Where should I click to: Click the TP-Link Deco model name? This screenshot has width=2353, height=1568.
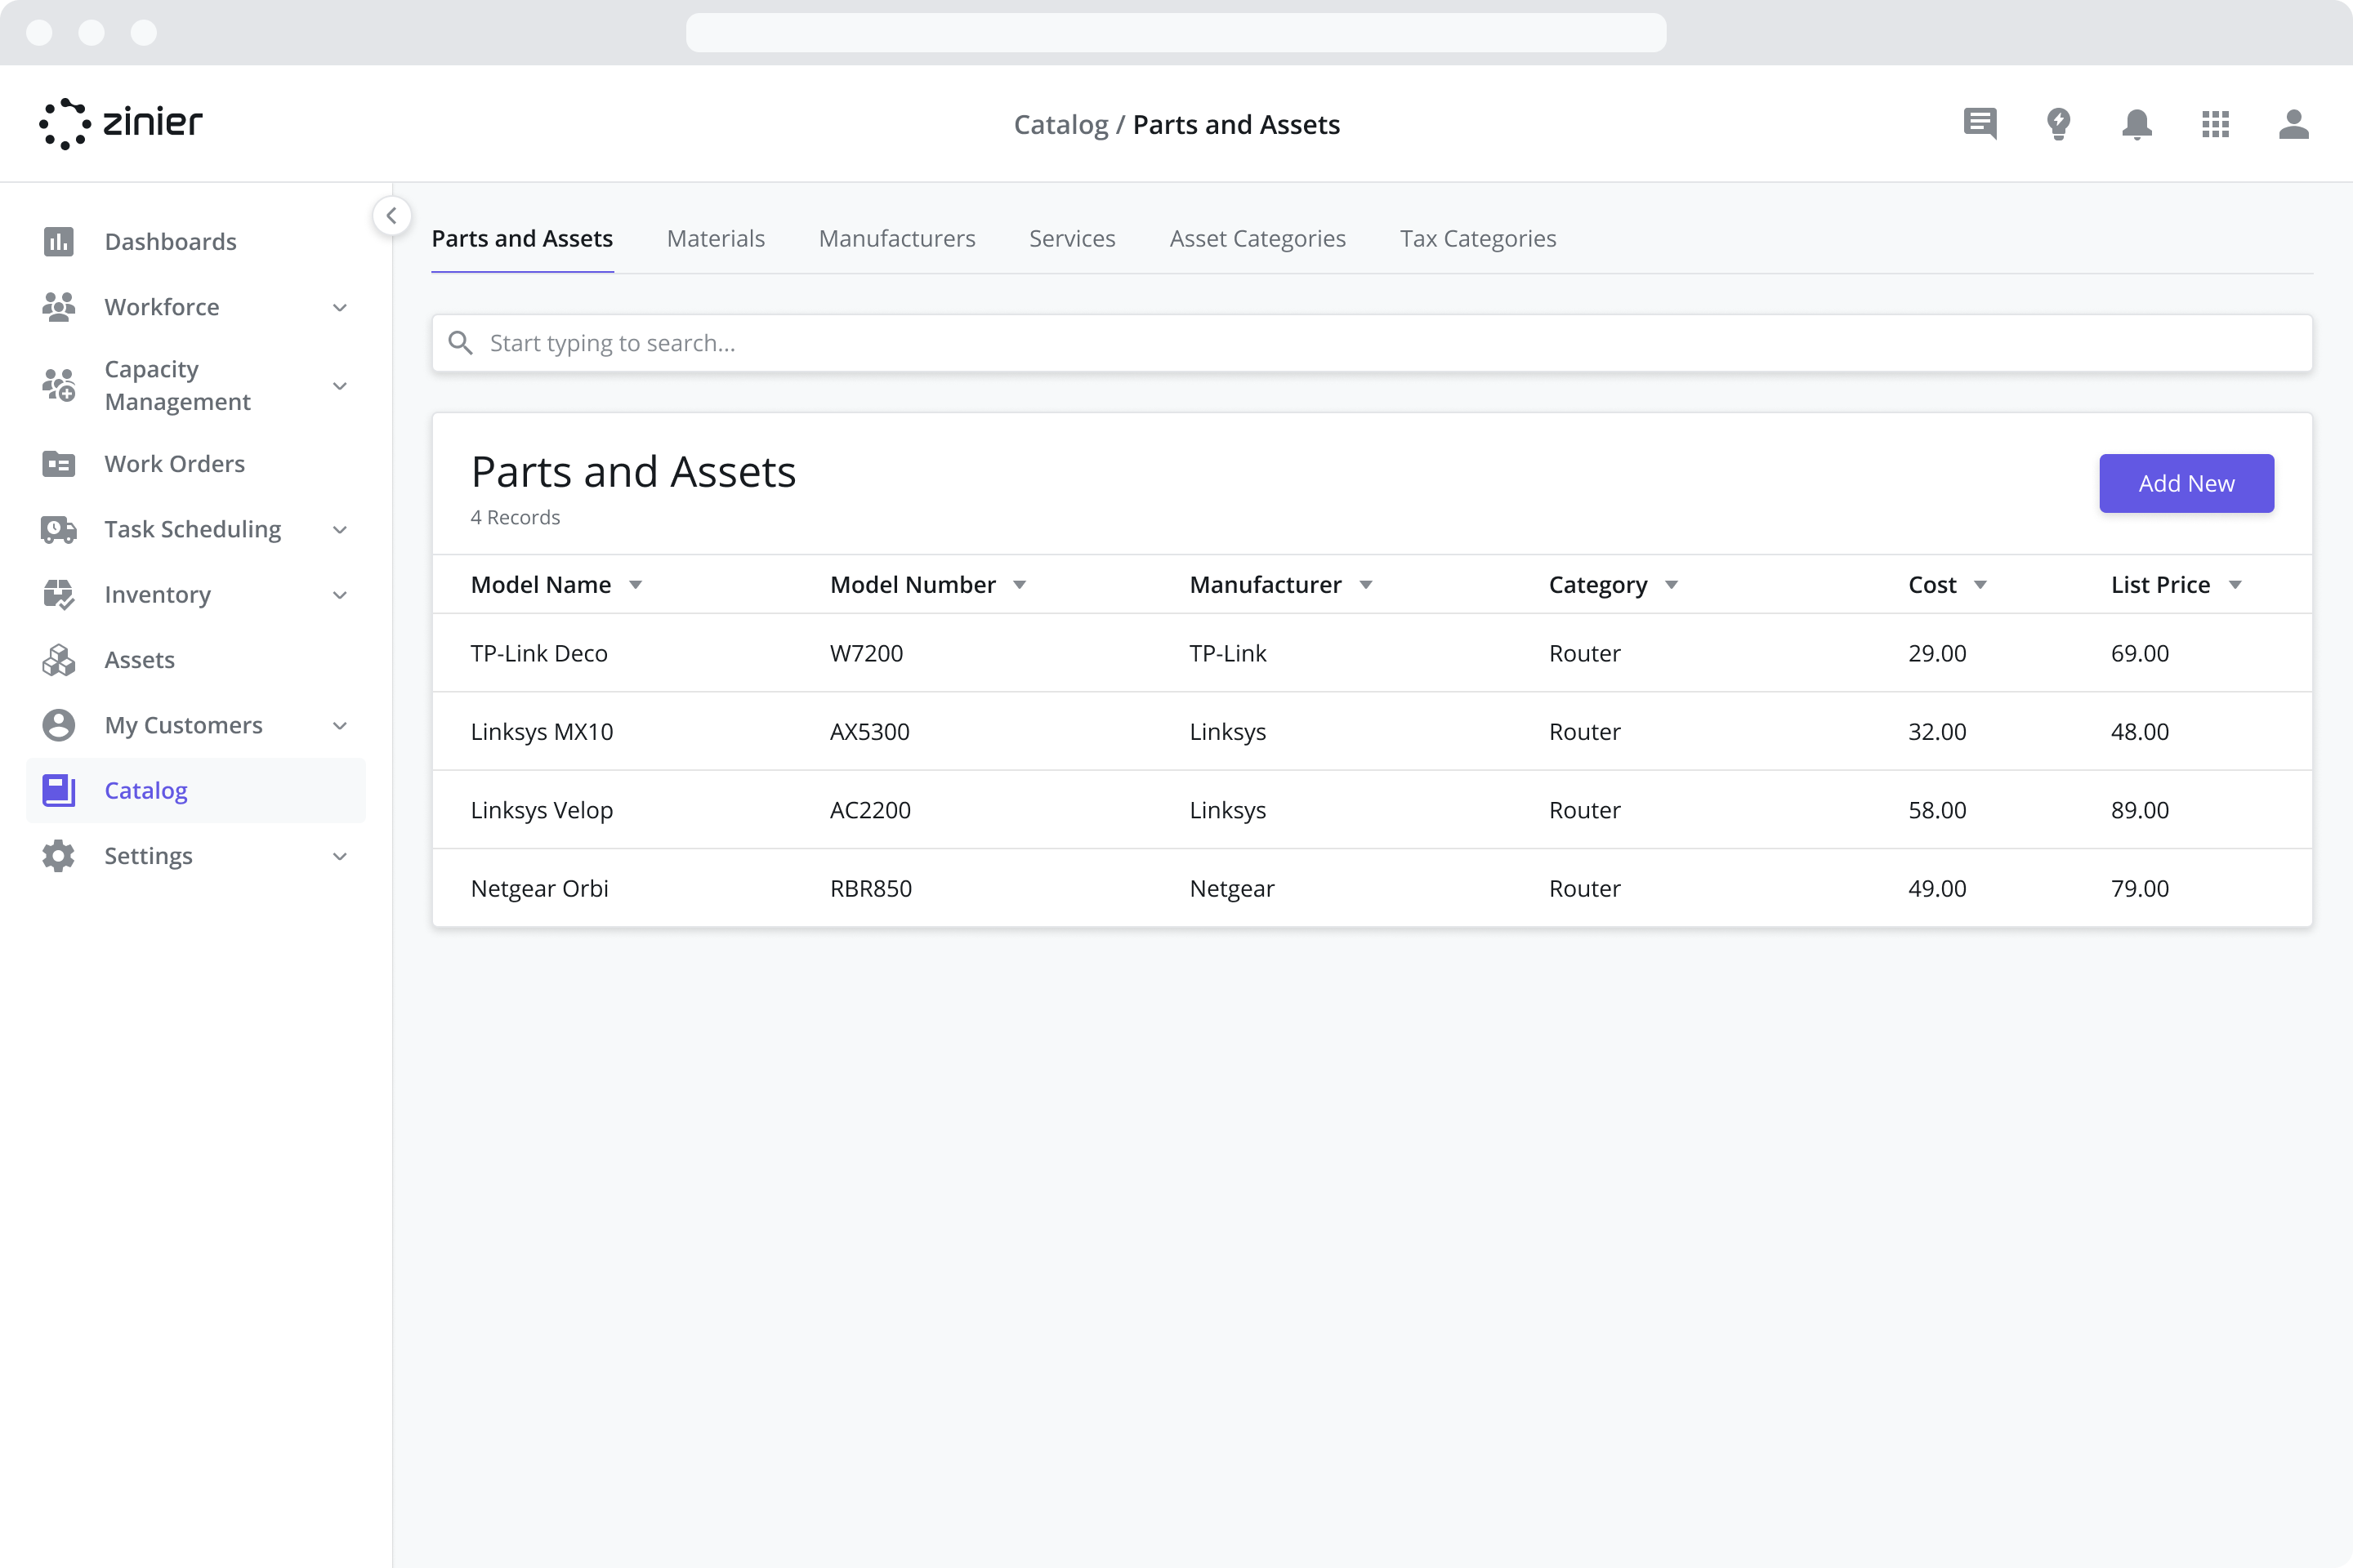click(x=539, y=653)
